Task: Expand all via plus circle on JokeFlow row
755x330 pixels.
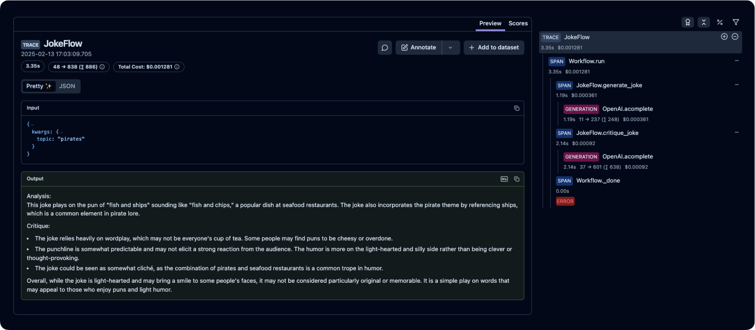Action: coord(724,37)
